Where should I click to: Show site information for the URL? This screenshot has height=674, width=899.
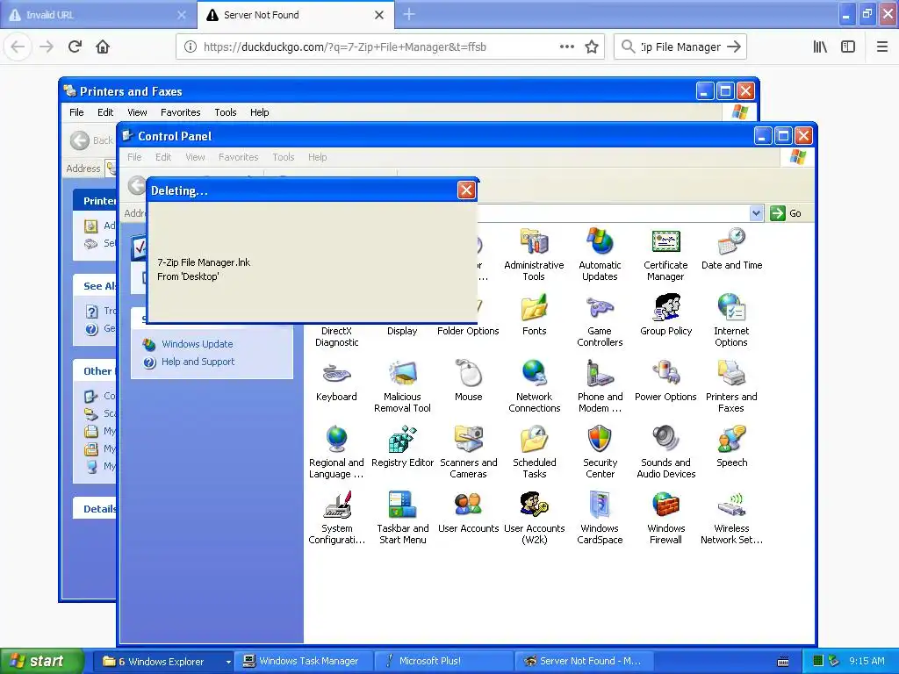(191, 47)
